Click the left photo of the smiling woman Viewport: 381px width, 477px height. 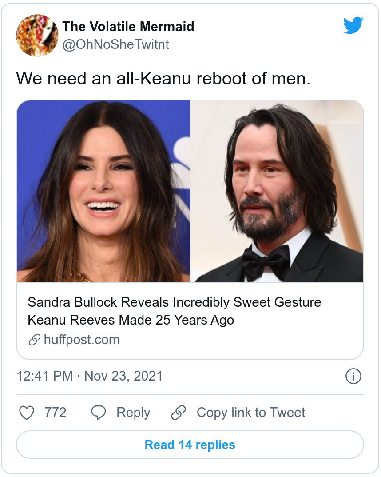pyautogui.click(x=103, y=191)
